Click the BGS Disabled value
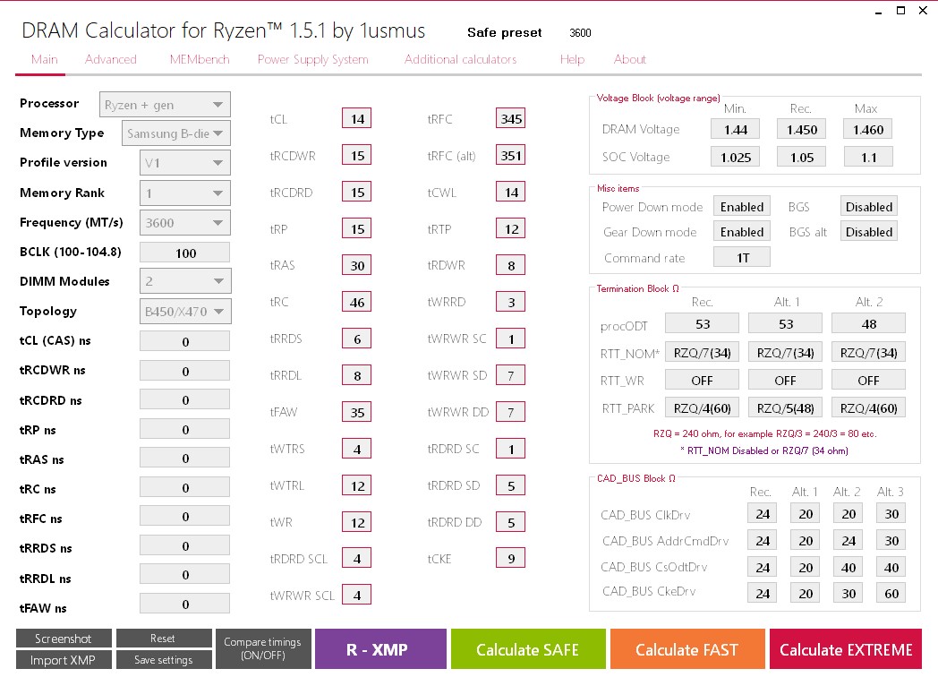 868,207
